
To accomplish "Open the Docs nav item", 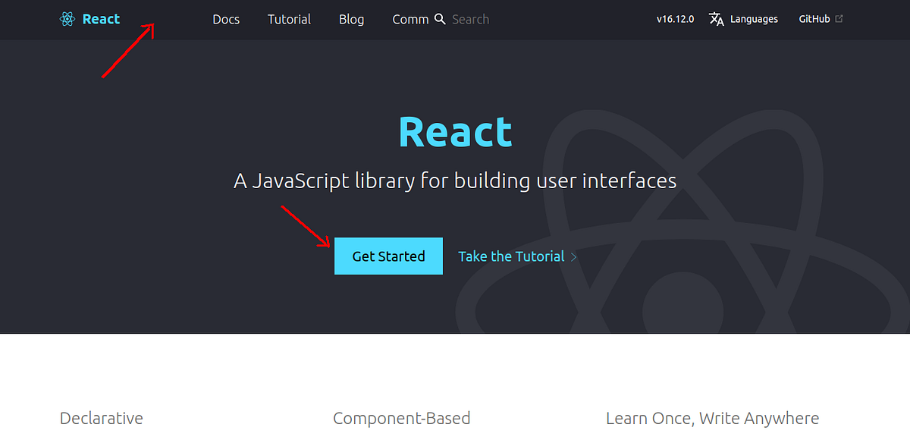I will pyautogui.click(x=226, y=19).
